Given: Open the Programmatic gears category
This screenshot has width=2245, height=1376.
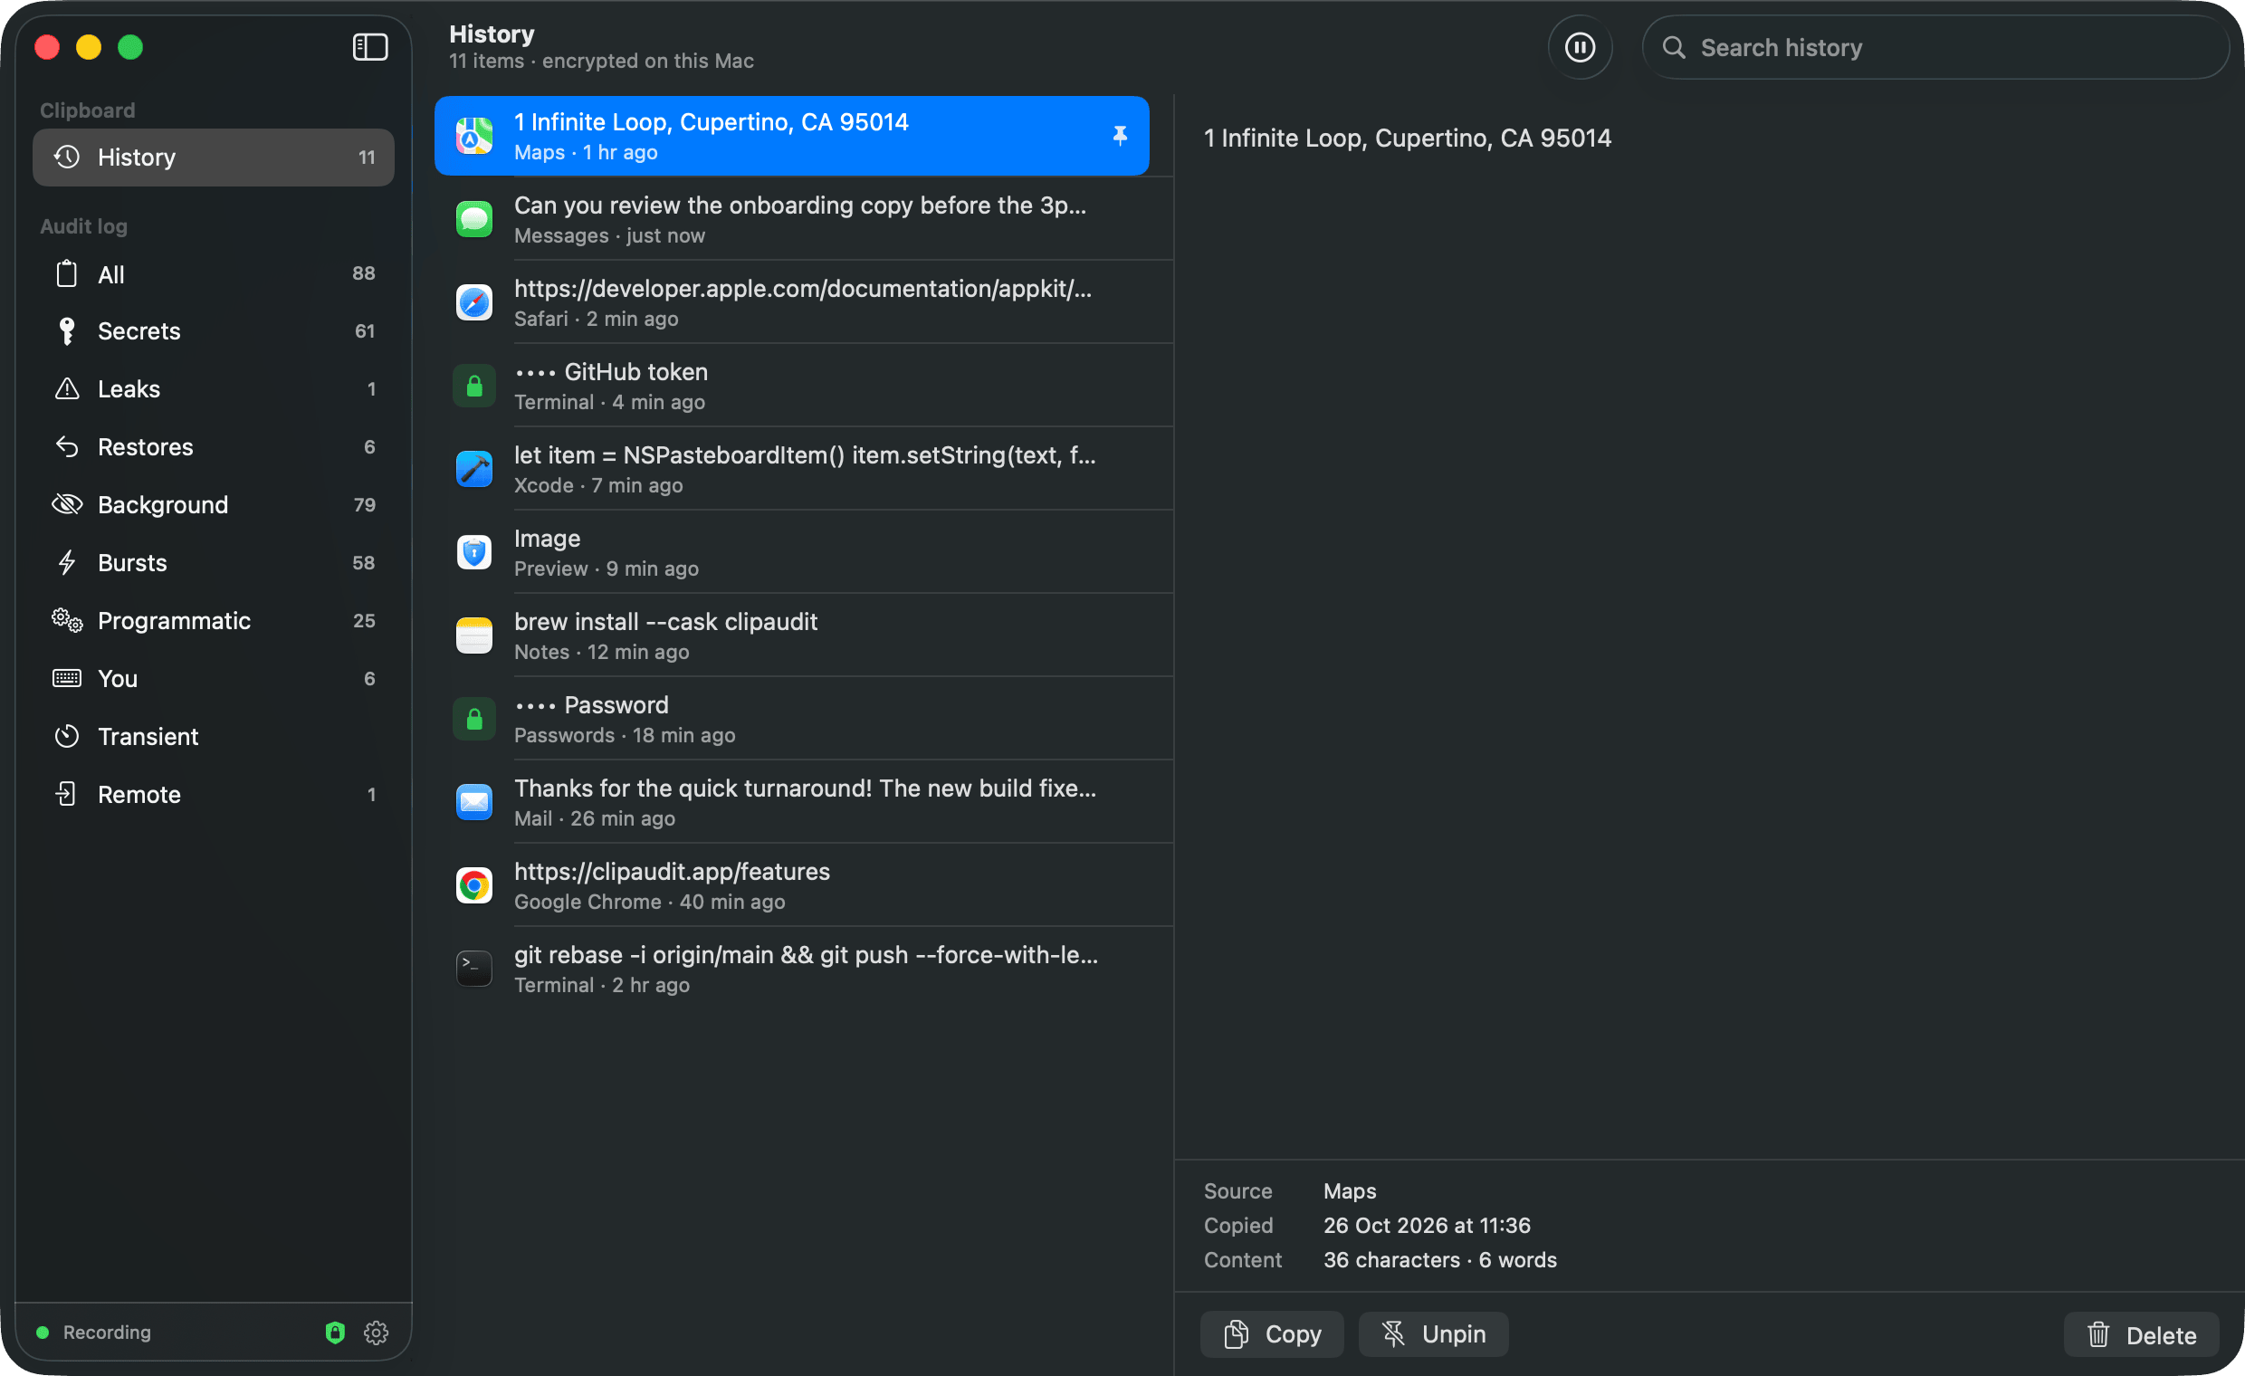Looking at the screenshot, I should point(214,621).
